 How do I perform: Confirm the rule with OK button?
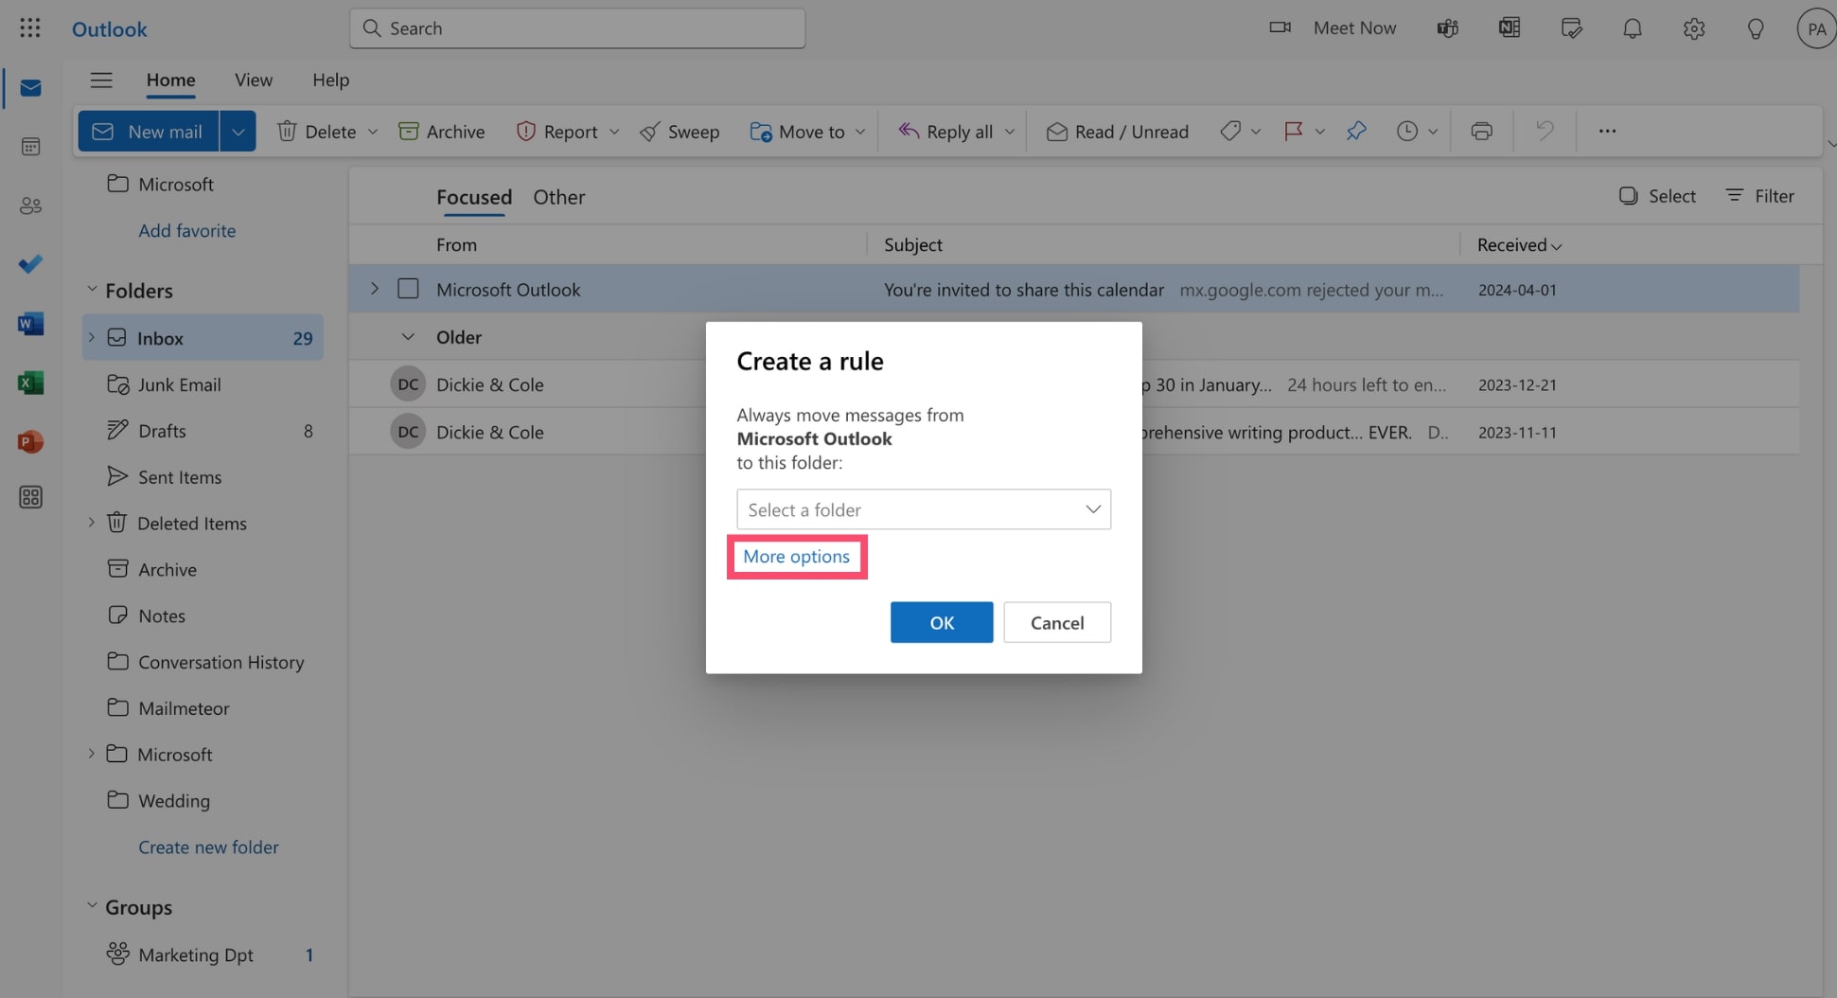[942, 622]
